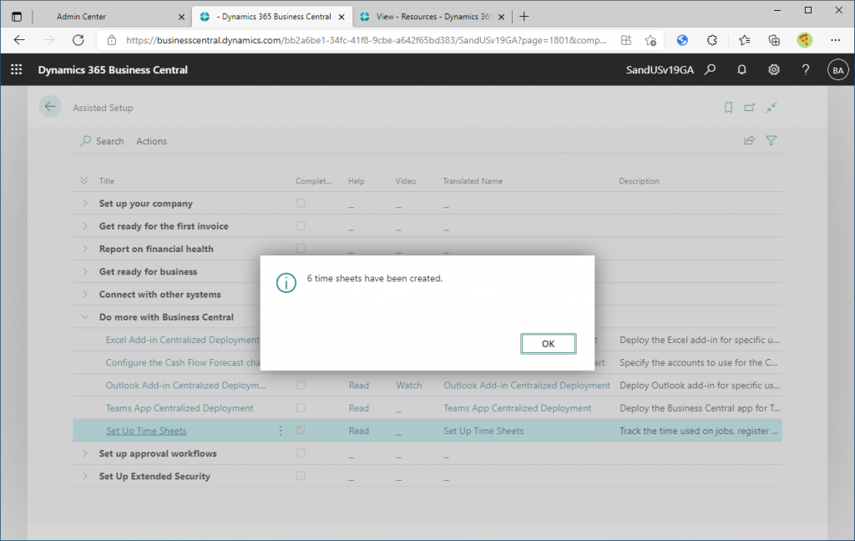855x541 pixels.
Task: Open a new browser tab
Action: click(x=524, y=17)
